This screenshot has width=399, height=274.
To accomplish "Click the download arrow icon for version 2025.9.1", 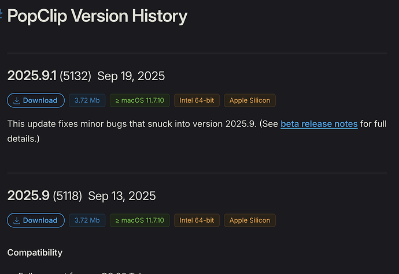I will click(17, 100).
